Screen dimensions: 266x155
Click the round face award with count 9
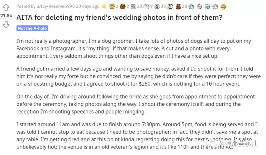147,6
